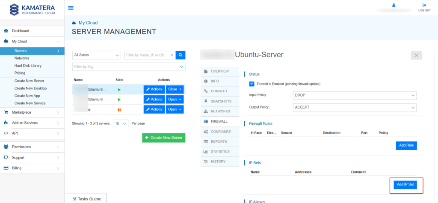Click the Support headset icon
The width and height of the screenshot is (438, 203).
pyautogui.click(x=6, y=158)
